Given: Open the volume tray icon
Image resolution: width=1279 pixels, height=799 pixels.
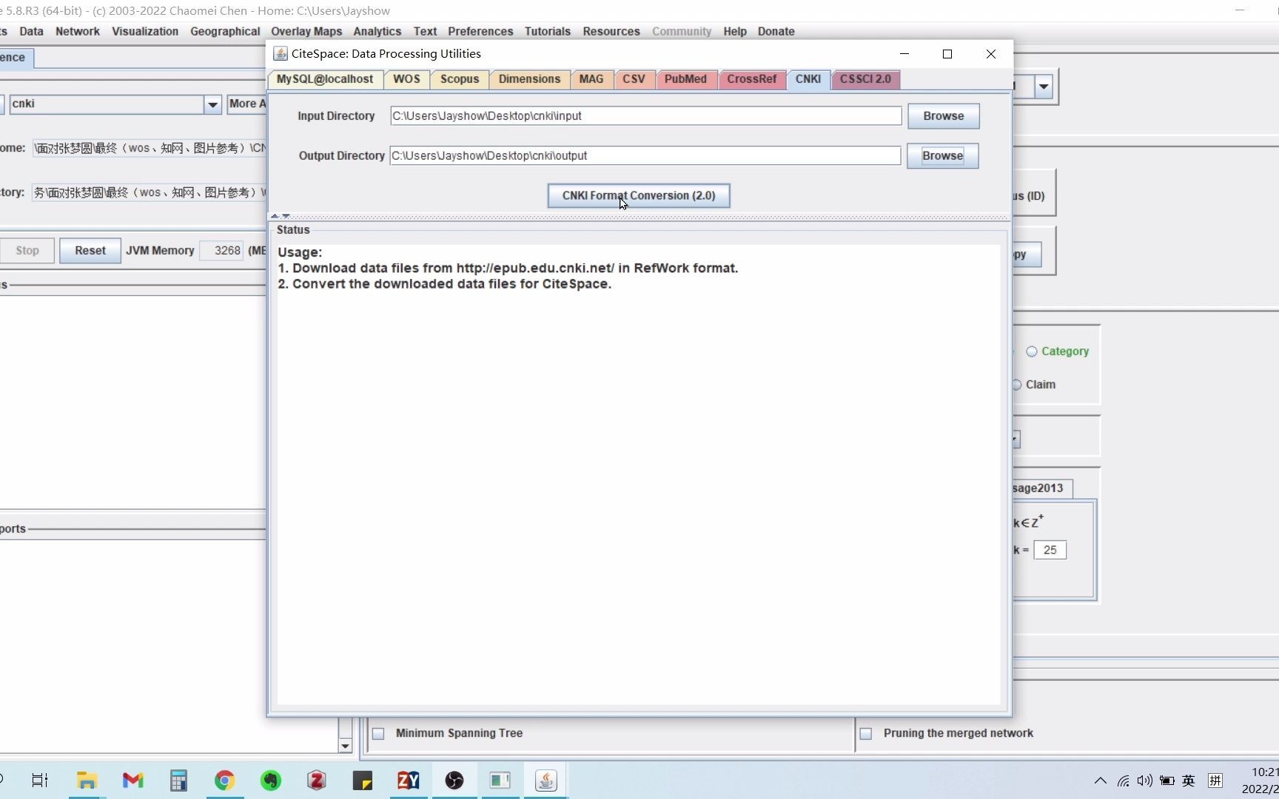Looking at the screenshot, I should 1145,781.
